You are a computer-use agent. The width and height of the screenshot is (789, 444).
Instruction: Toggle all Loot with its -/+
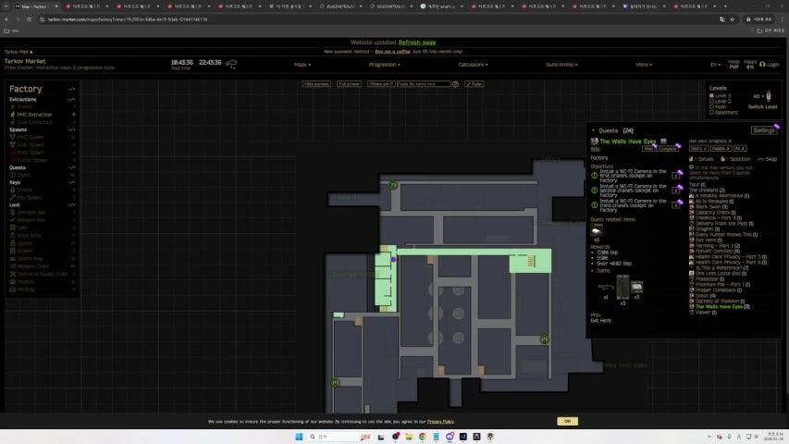point(71,205)
